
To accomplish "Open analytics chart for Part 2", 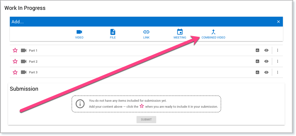I will point(257,61).
